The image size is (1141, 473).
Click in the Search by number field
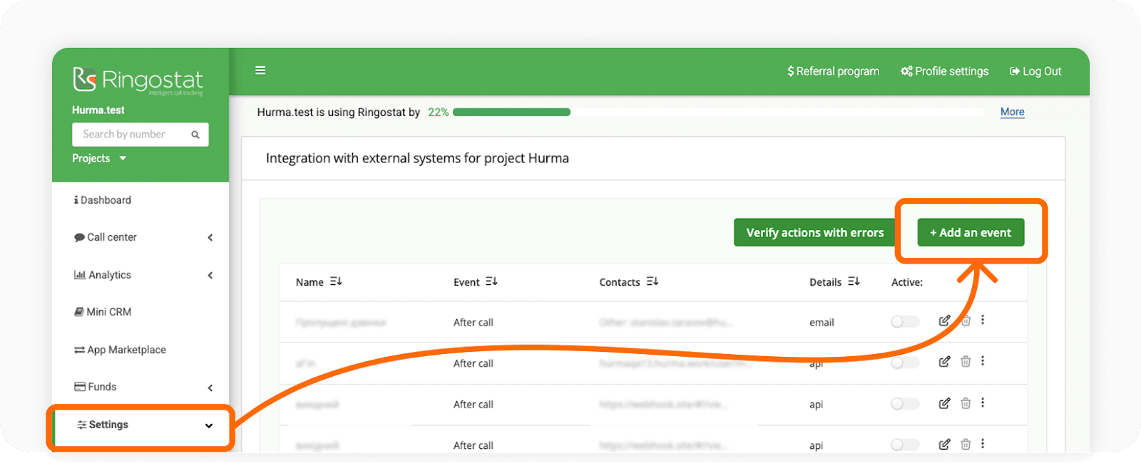click(140, 135)
